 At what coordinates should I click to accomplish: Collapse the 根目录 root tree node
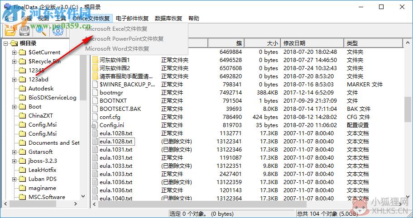click(5, 43)
